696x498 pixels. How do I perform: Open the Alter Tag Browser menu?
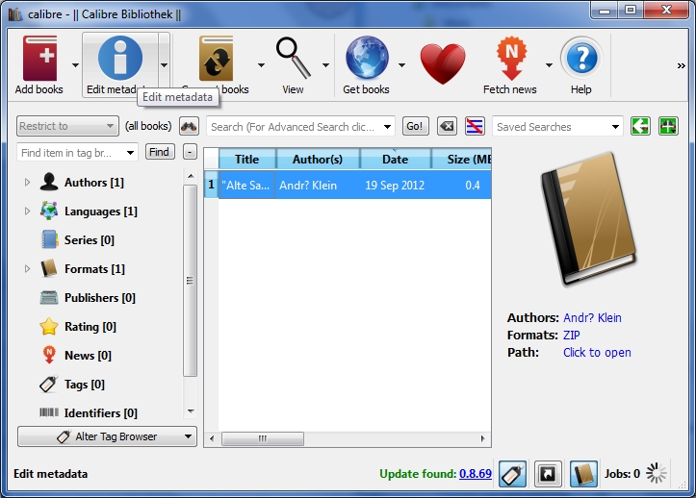(107, 436)
